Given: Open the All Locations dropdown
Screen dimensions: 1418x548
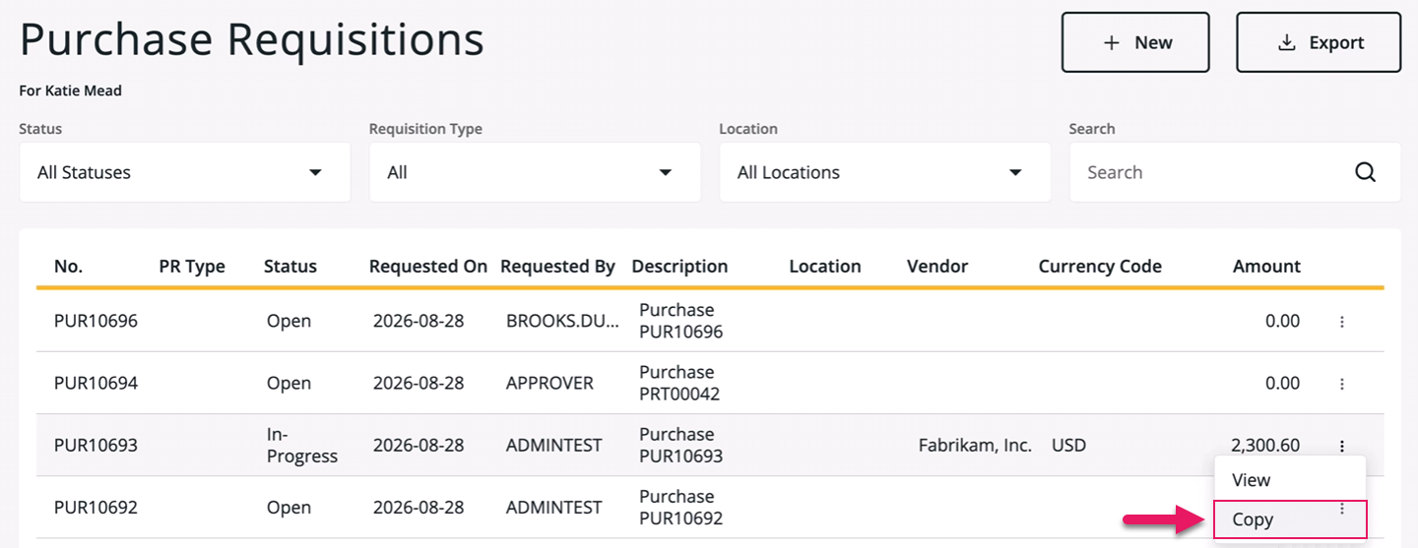Looking at the screenshot, I should pos(885,172).
